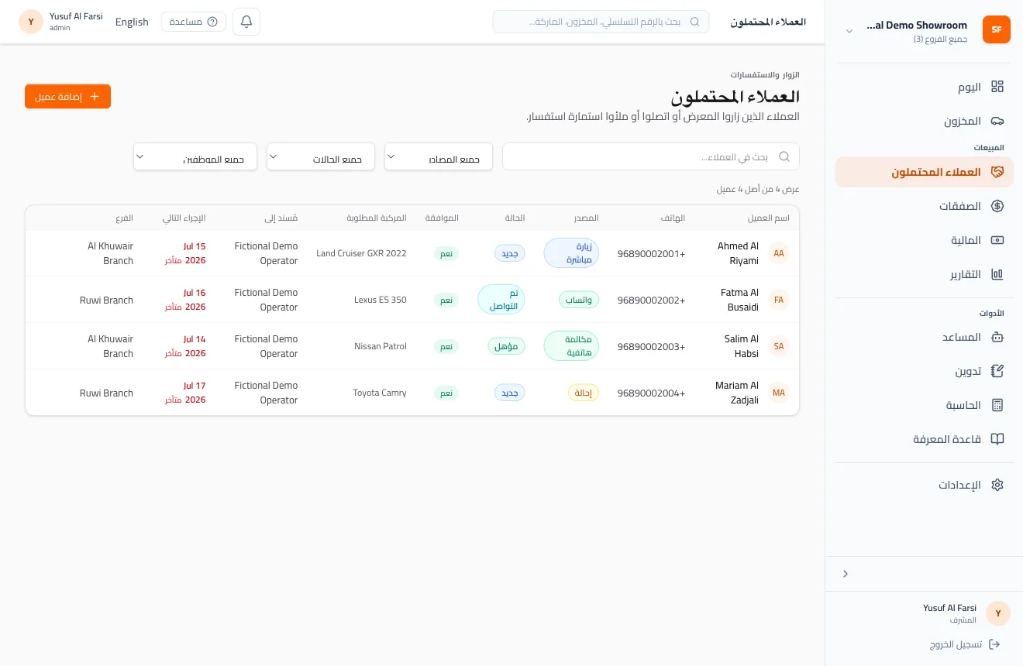Image resolution: width=1023 pixels, height=666 pixels.
Task: Click the reports chart icon
Action: [997, 274]
